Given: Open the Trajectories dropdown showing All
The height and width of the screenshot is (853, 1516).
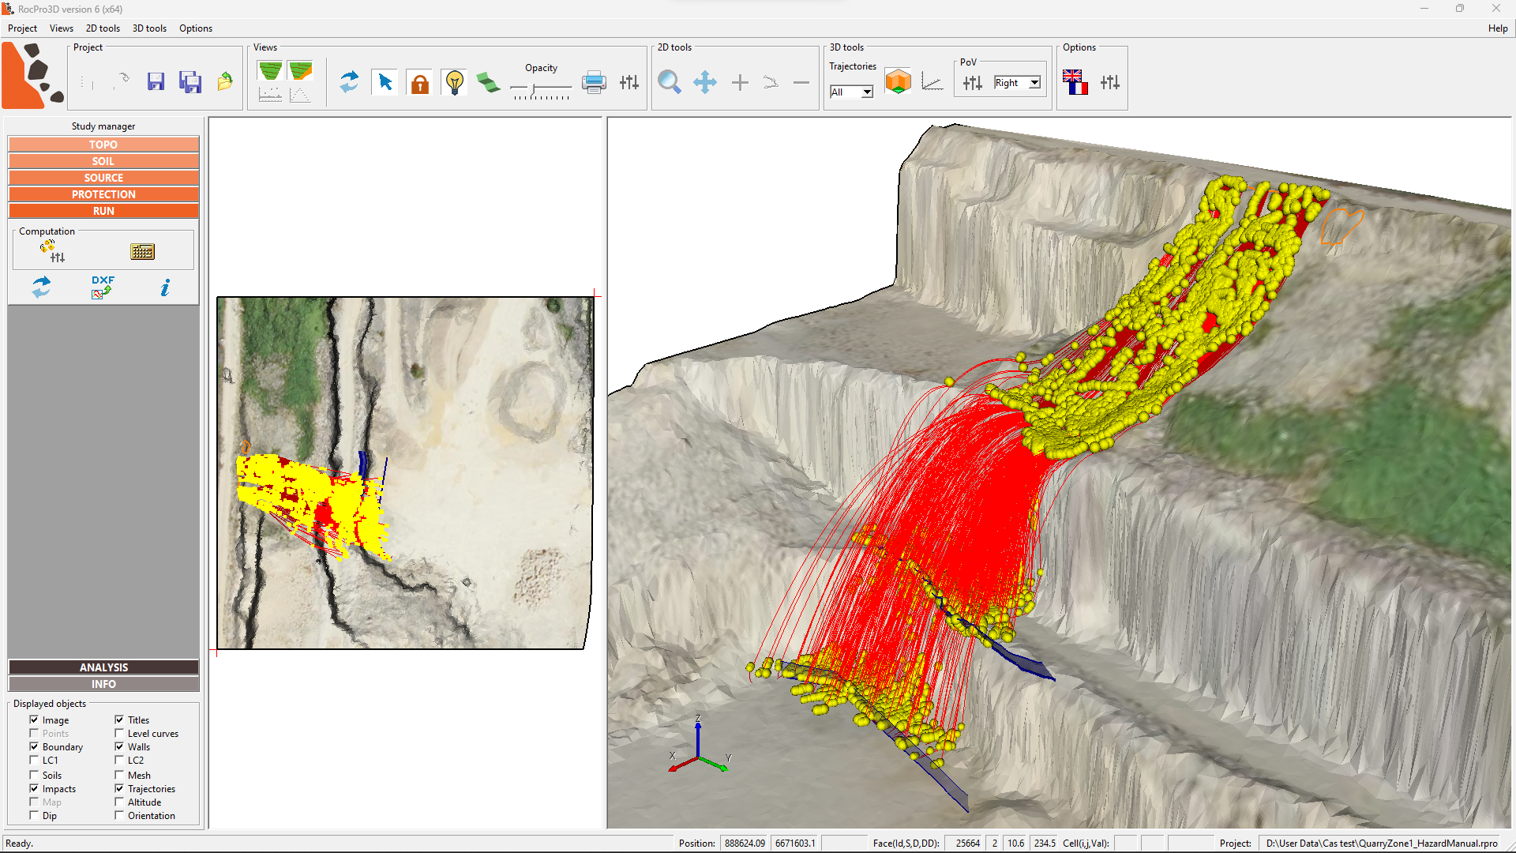Looking at the screenshot, I should 851,92.
